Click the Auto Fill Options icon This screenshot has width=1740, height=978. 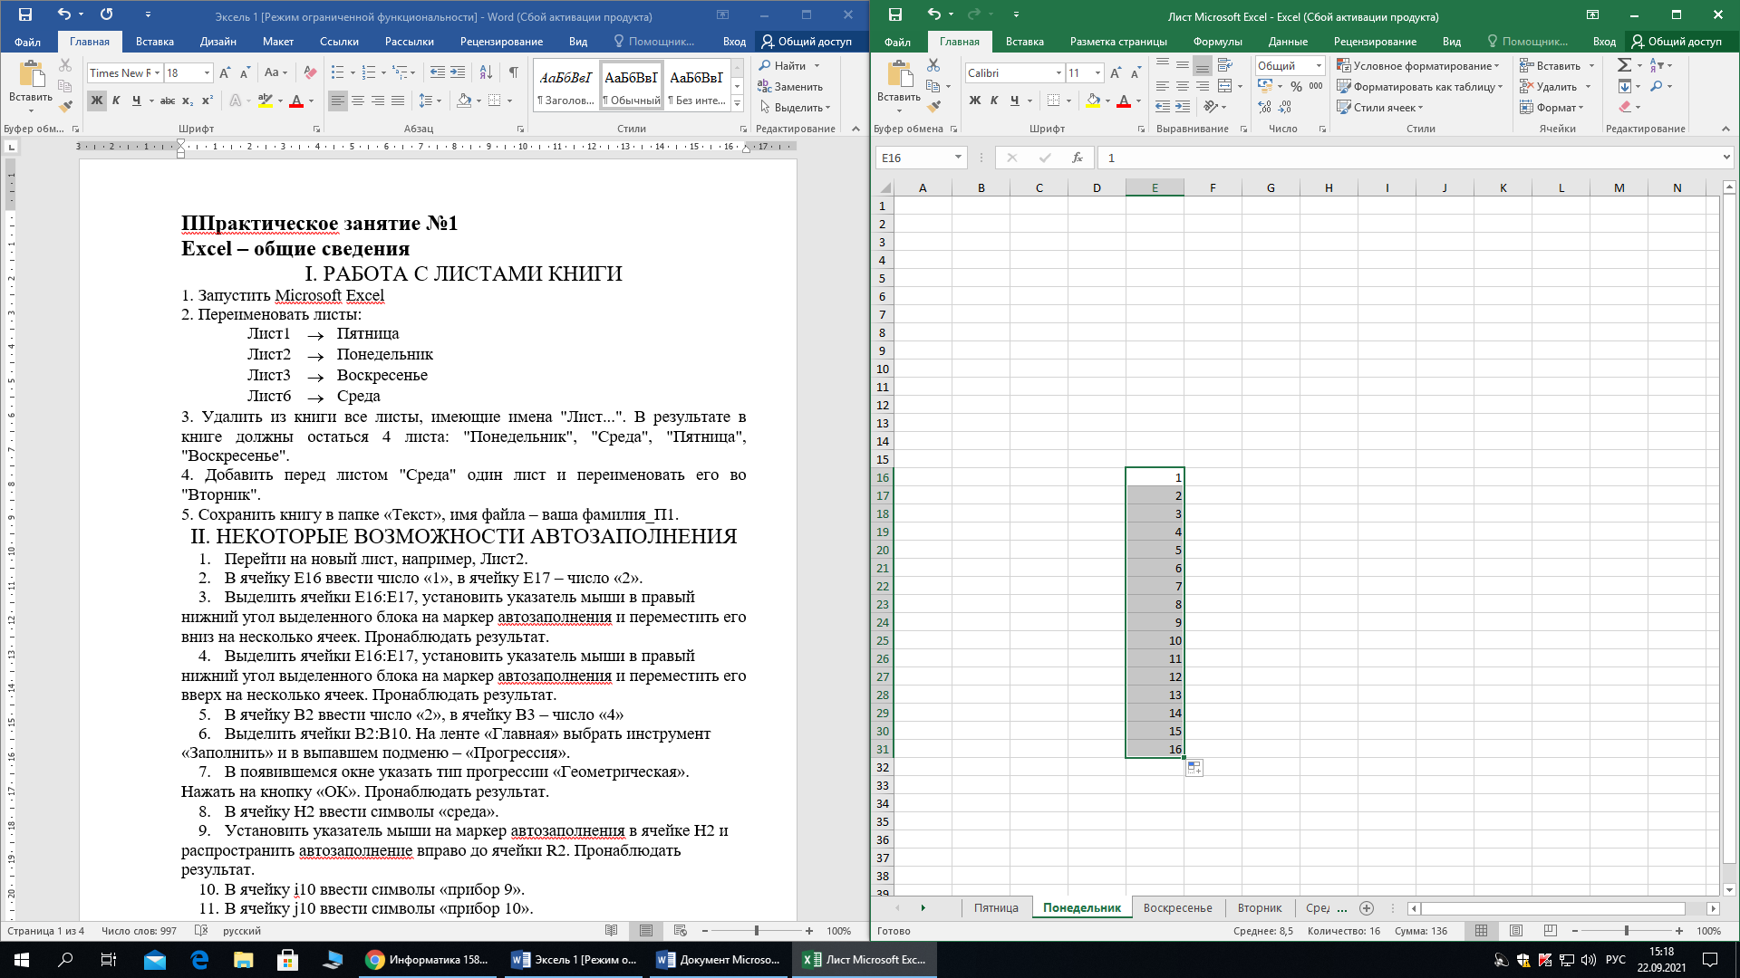[1194, 768]
